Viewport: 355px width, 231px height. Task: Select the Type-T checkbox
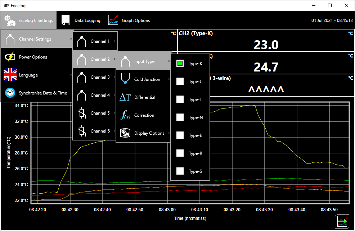point(180,99)
